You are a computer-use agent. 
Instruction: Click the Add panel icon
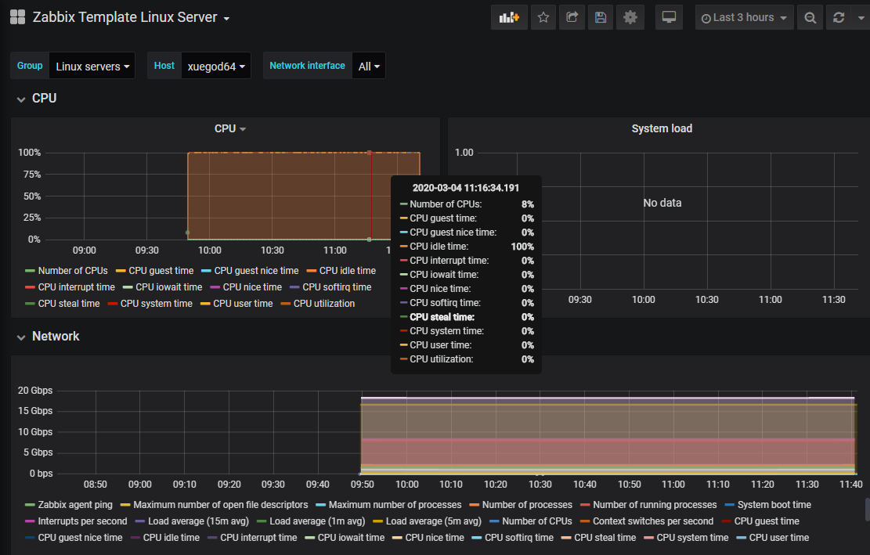pyautogui.click(x=509, y=17)
